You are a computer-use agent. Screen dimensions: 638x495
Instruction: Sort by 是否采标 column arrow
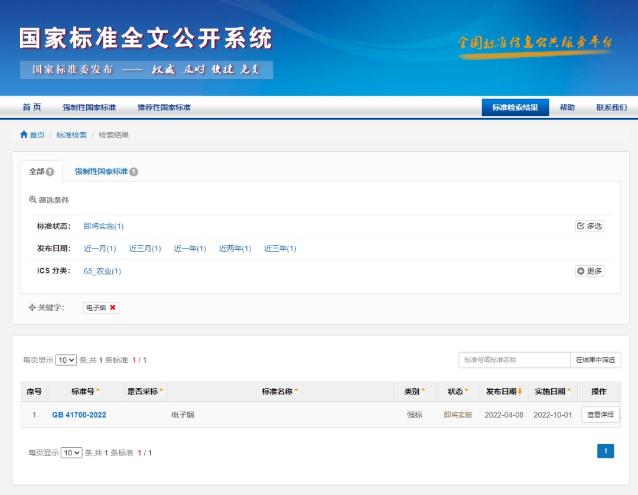tap(161, 390)
